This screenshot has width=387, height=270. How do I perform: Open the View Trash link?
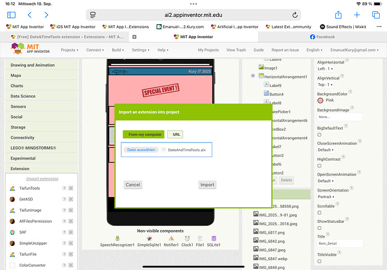236,50
